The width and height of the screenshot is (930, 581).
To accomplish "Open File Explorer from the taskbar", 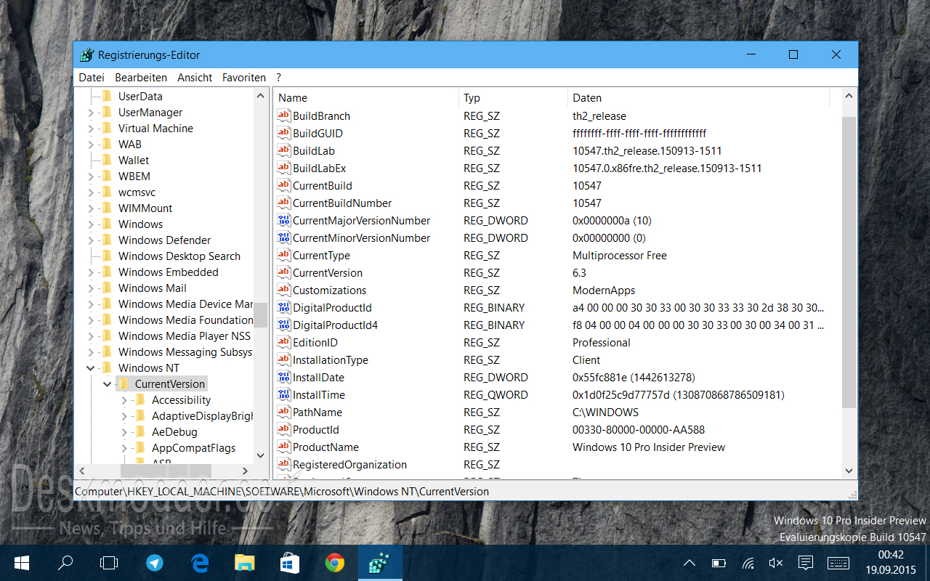I will coord(245,563).
